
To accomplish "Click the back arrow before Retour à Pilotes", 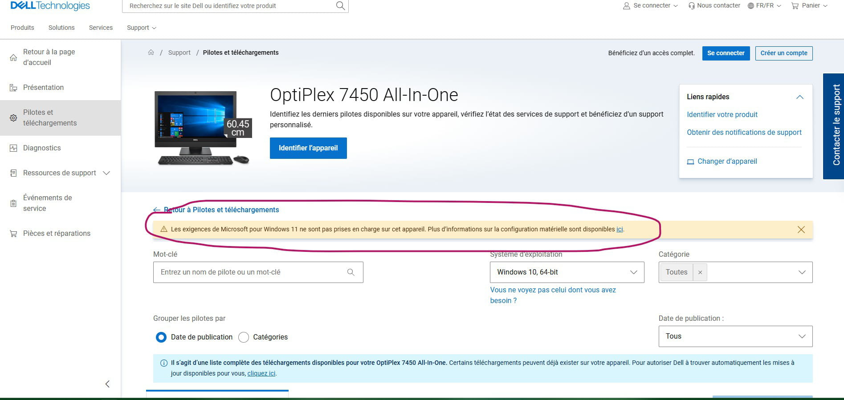I will coord(157,210).
